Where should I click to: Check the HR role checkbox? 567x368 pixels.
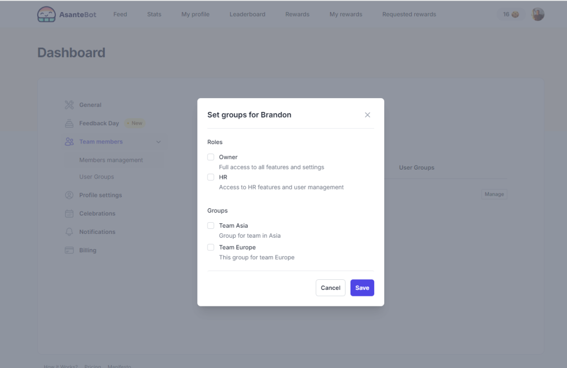tap(211, 177)
